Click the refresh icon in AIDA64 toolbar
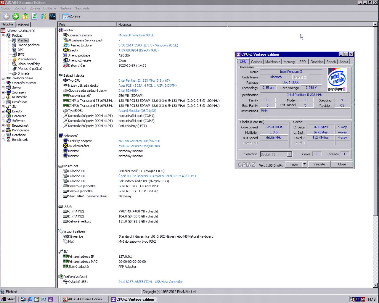Screen dimensions: 379x303 [x=34, y=16]
